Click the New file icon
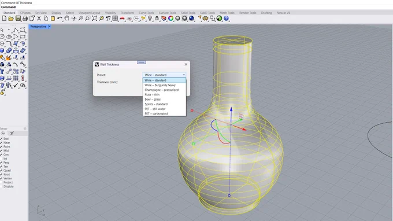Viewport: 393px width, 221px height. pyautogui.click(x=4, y=19)
